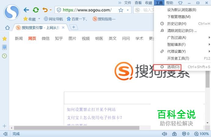Choose 开发者工具(T) menu item
Viewport: 211px width, 137px height.
(x=183, y=58)
